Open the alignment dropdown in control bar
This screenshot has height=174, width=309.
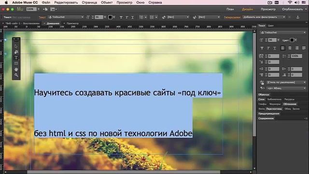(143, 17)
